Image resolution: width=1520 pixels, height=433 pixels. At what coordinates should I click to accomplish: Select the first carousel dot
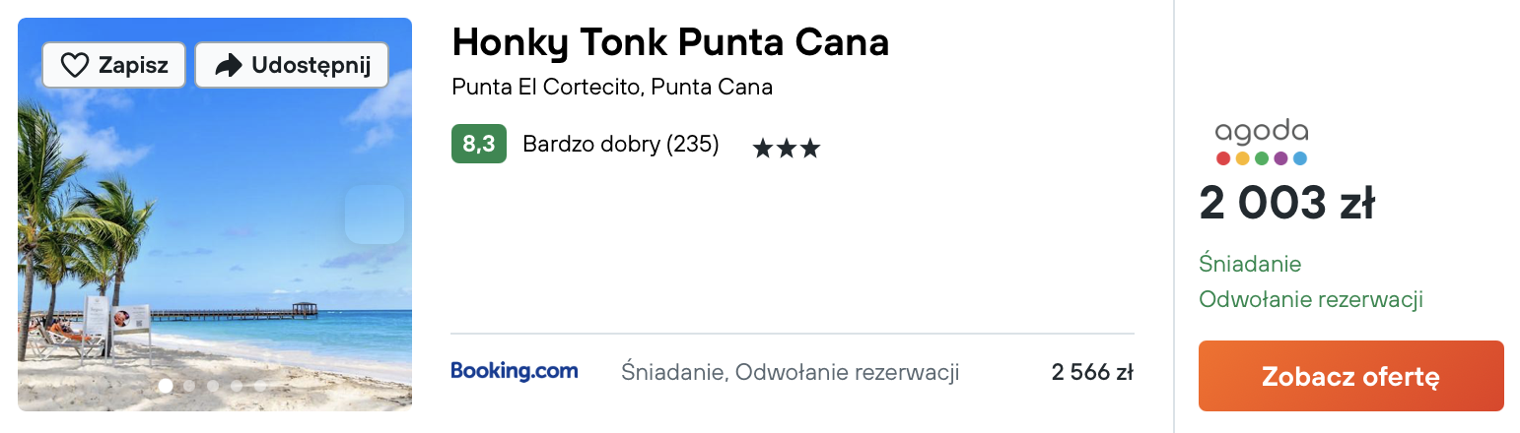point(166,386)
